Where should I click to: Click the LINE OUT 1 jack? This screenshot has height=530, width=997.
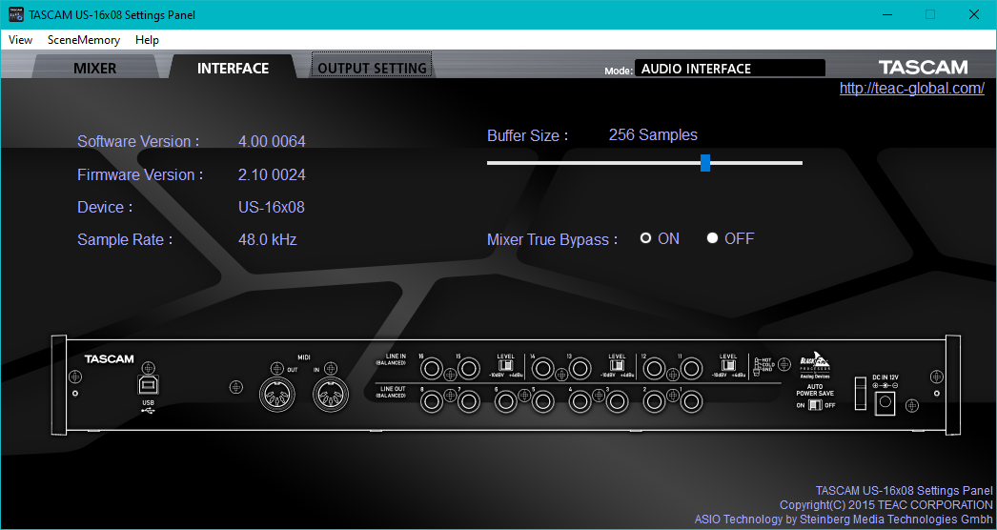click(690, 401)
